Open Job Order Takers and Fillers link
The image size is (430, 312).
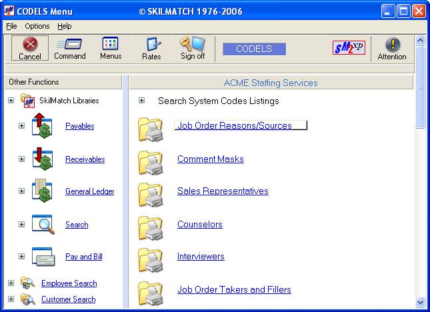pos(234,289)
